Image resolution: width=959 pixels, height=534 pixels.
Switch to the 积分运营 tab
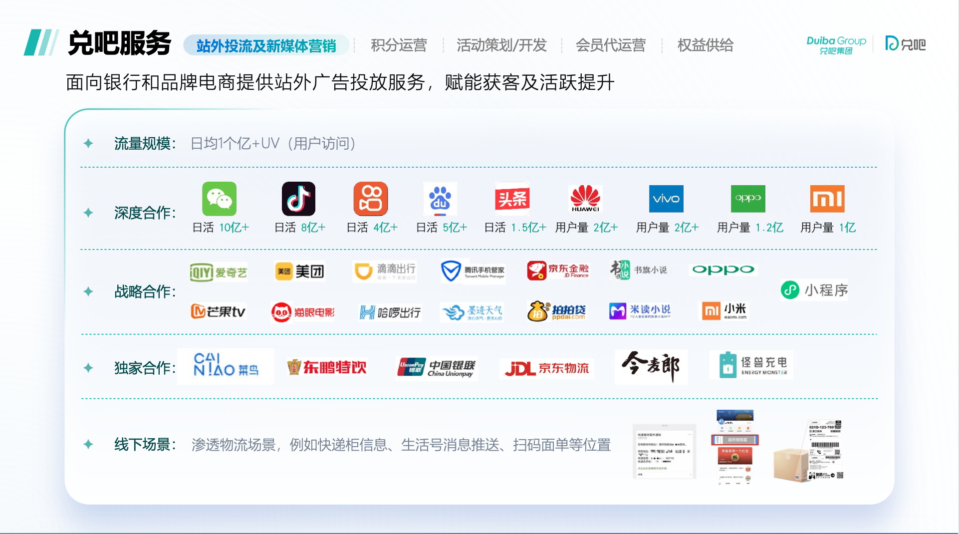coord(399,45)
